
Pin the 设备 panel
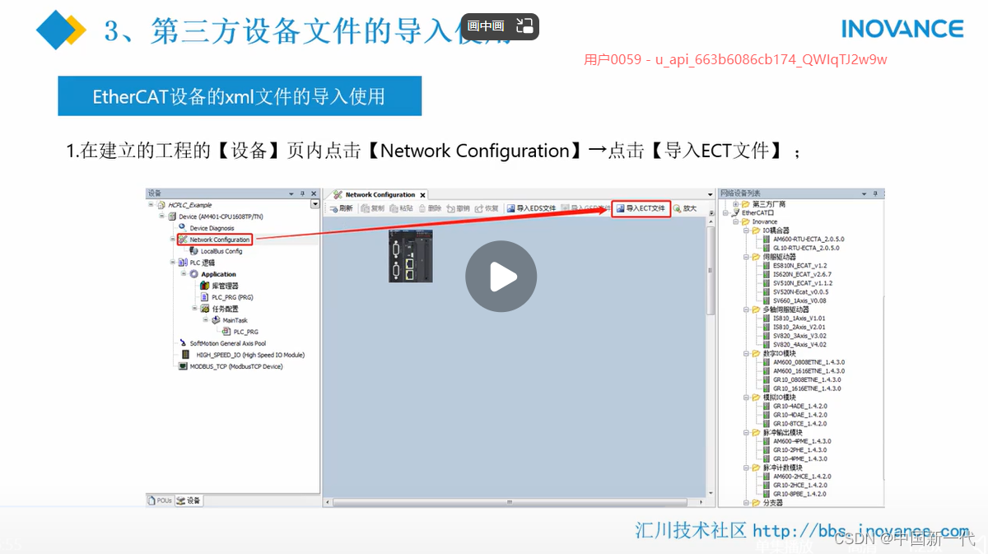click(303, 193)
